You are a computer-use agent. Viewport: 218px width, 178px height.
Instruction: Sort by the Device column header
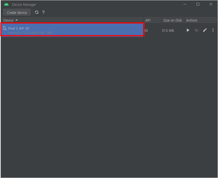click(x=72, y=20)
